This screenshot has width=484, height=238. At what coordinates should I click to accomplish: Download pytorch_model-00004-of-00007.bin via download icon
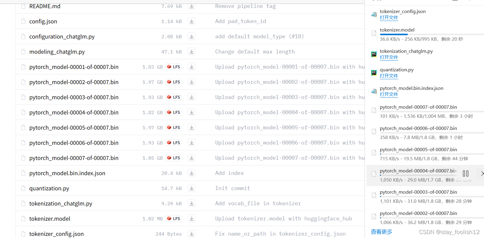click(x=192, y=112)
